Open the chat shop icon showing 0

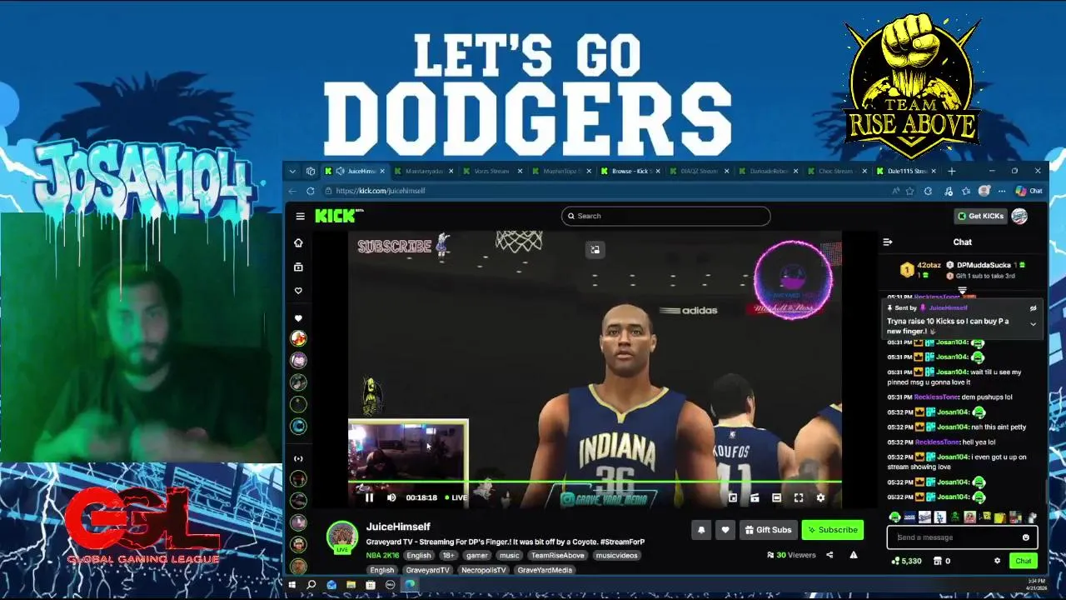click(x=942, y=561)
